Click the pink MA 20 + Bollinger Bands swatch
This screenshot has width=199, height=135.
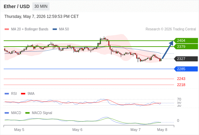coord(7,29)
